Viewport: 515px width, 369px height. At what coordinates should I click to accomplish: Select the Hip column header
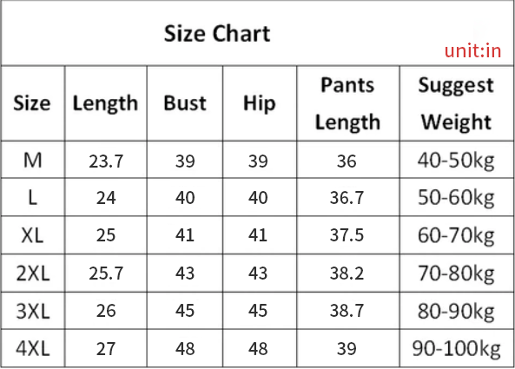point(259,104)
